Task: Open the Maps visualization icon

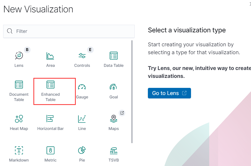Action: tap(114, 119)
